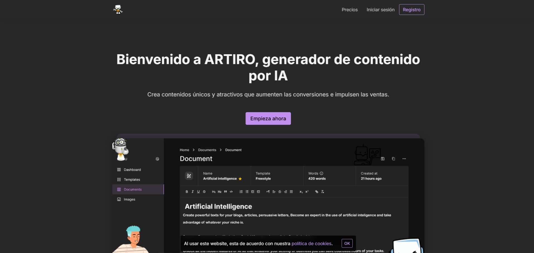Click the '420 words' value
Image resolution: width=534 pixels, height=253 pixels.
click(317, 179)
